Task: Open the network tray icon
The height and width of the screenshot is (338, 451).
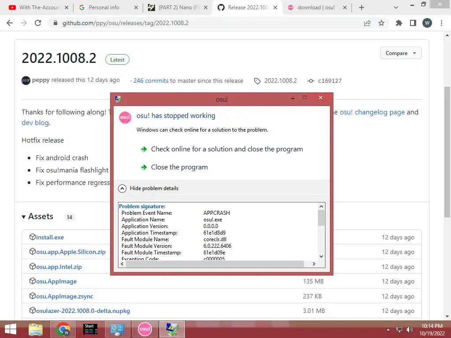Action: point(399,330)
